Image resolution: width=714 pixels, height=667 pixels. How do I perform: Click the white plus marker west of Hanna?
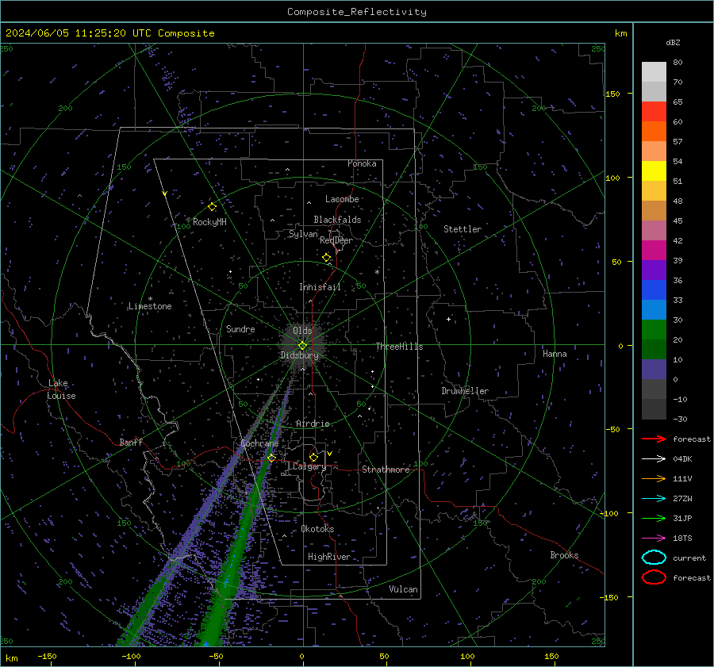[448, 319]
